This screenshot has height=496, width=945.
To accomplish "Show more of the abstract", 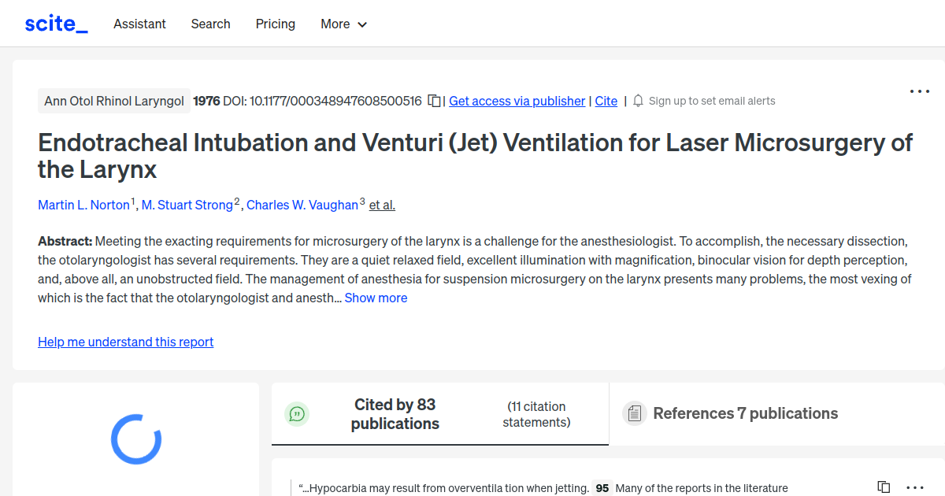I will tap(376, 298).
